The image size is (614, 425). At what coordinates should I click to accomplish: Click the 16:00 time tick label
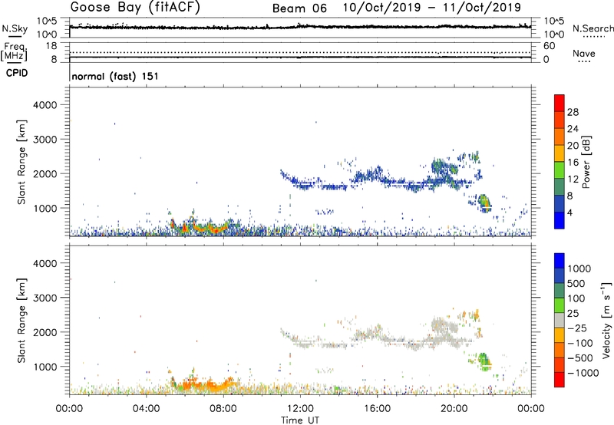click(377, 409)
